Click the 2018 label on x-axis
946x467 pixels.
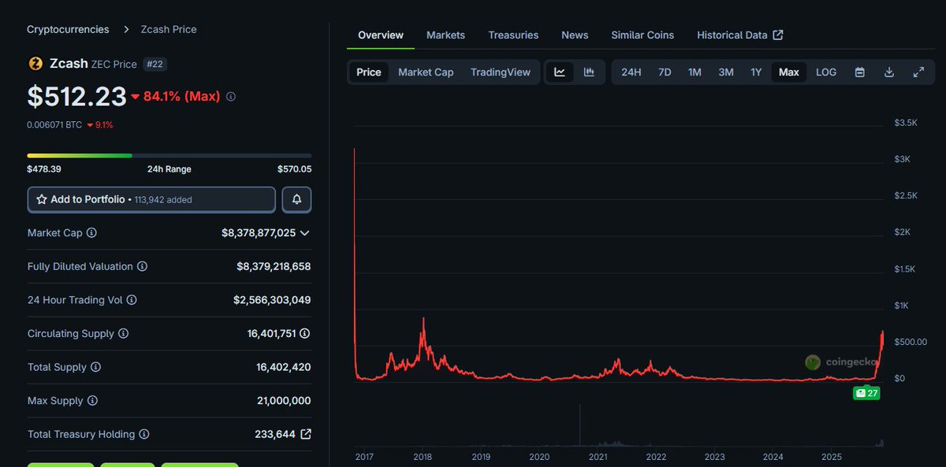coord(423,457)
